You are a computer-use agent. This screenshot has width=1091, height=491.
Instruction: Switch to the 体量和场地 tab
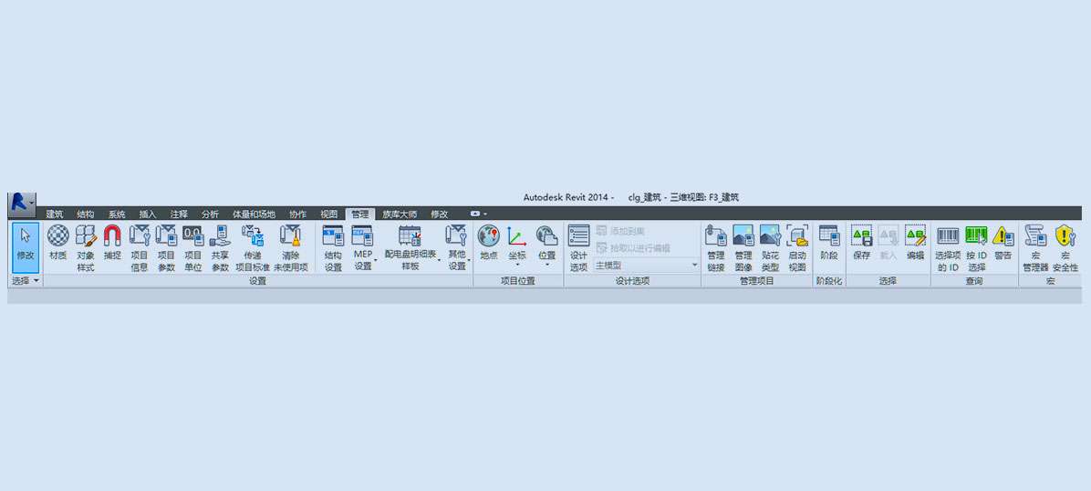[x=254, y=214]
